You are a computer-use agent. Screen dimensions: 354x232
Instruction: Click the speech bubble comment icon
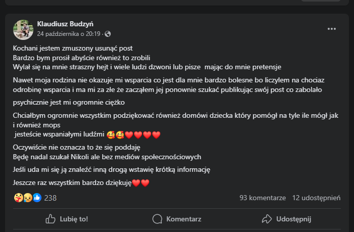[x=158, y=219]
